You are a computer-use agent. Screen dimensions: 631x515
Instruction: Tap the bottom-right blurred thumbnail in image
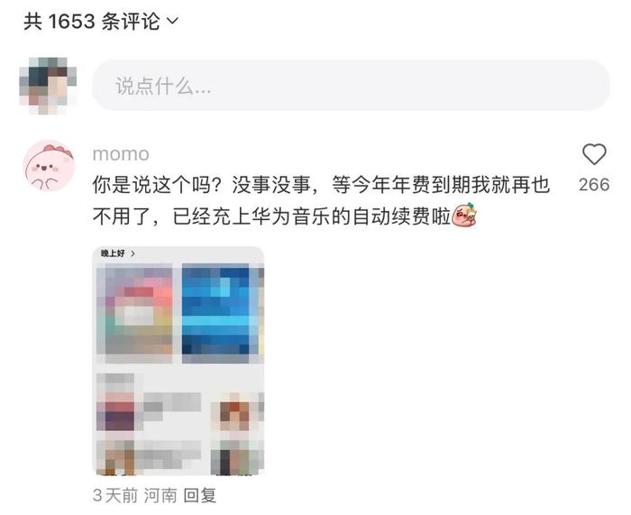pos(237,457)
